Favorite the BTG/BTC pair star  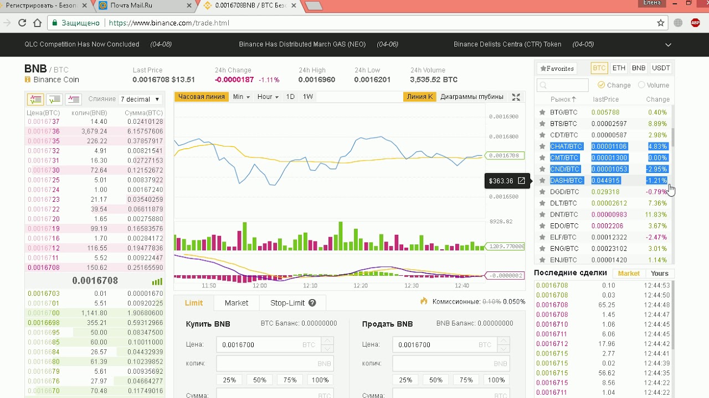[542, 112]
